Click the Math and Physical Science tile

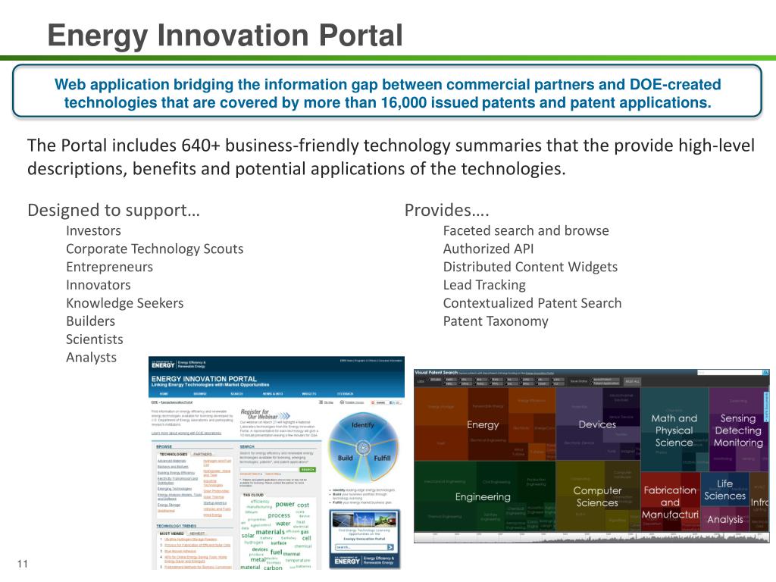[674, 430]
